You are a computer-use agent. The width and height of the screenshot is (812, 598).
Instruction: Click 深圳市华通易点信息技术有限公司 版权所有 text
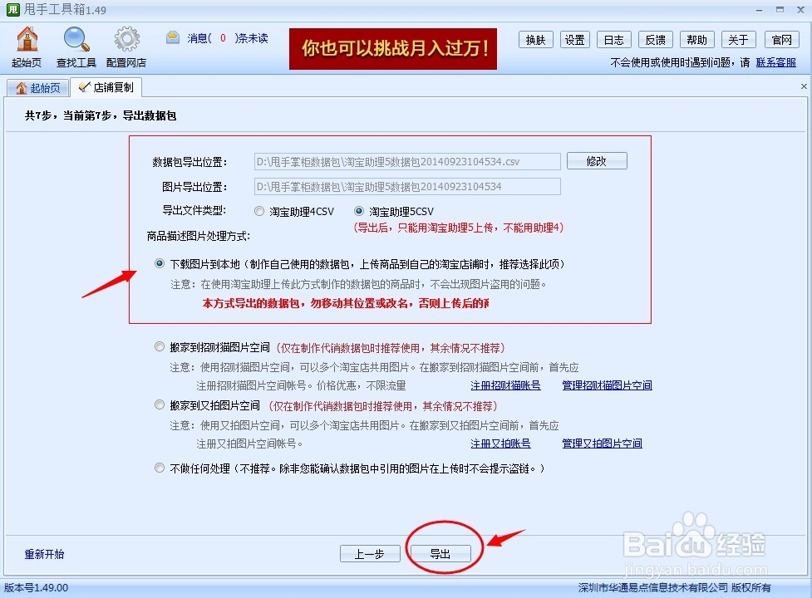[x=674, y=588]
